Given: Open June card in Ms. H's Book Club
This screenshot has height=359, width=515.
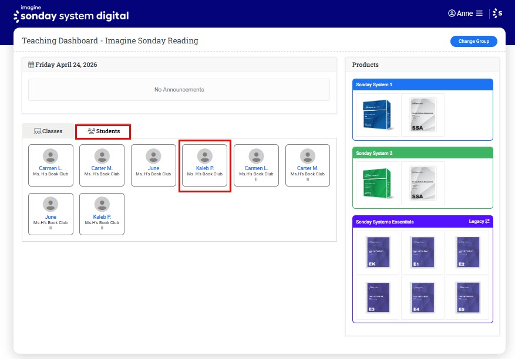Looking at the screenshot, I should click(x=153, y=165).
